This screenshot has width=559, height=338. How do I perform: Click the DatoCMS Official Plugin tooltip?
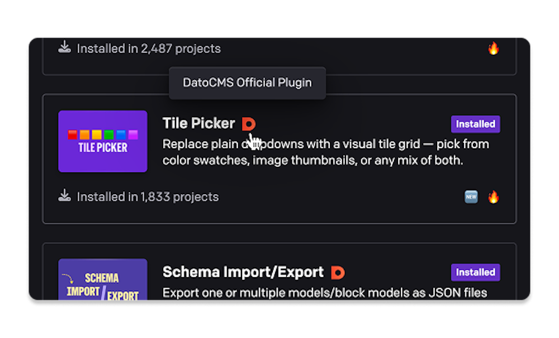[x=248, y=83]
